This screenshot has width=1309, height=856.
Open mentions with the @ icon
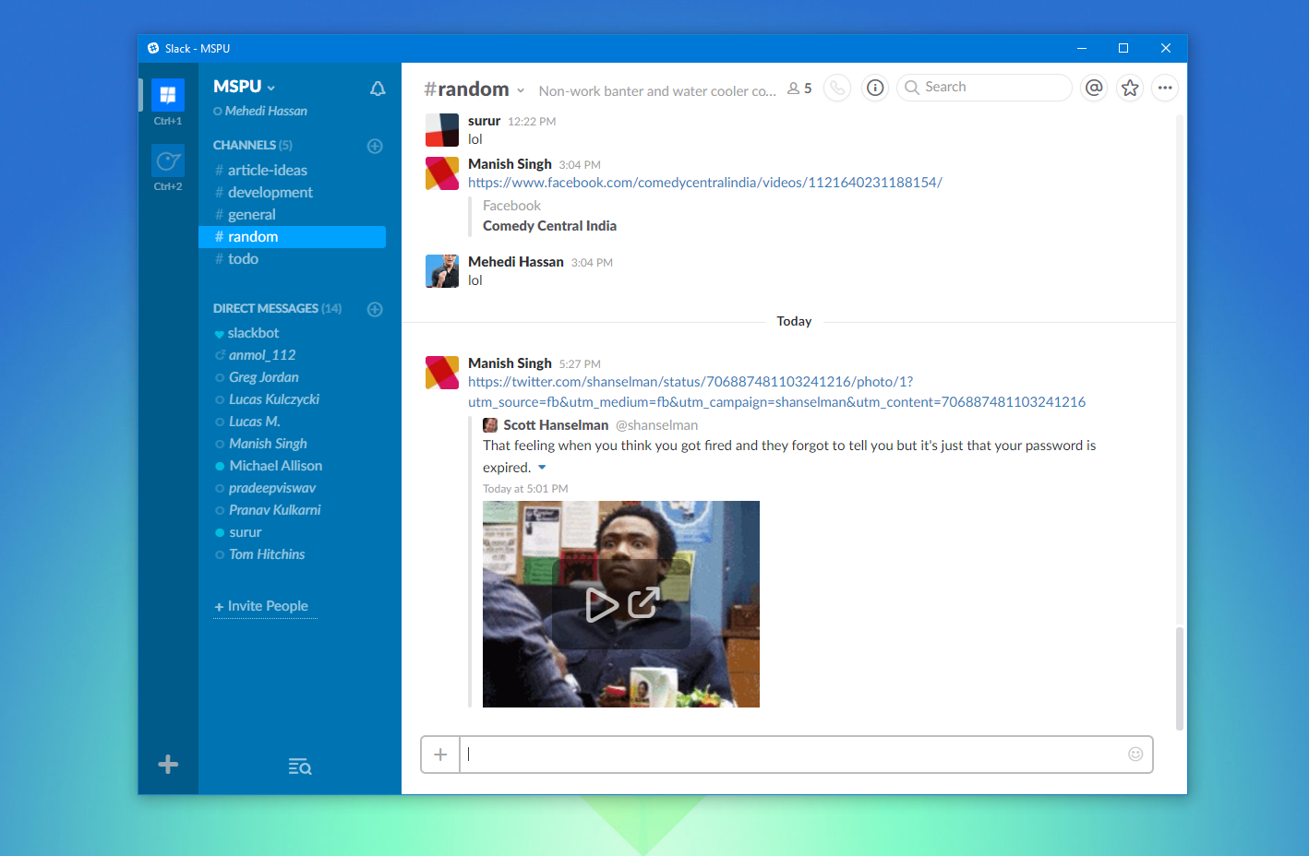[1094, 88]
